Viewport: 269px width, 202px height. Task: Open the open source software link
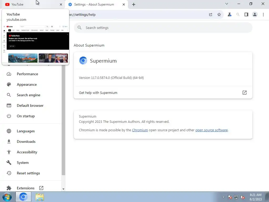click(x=211, y=130)
